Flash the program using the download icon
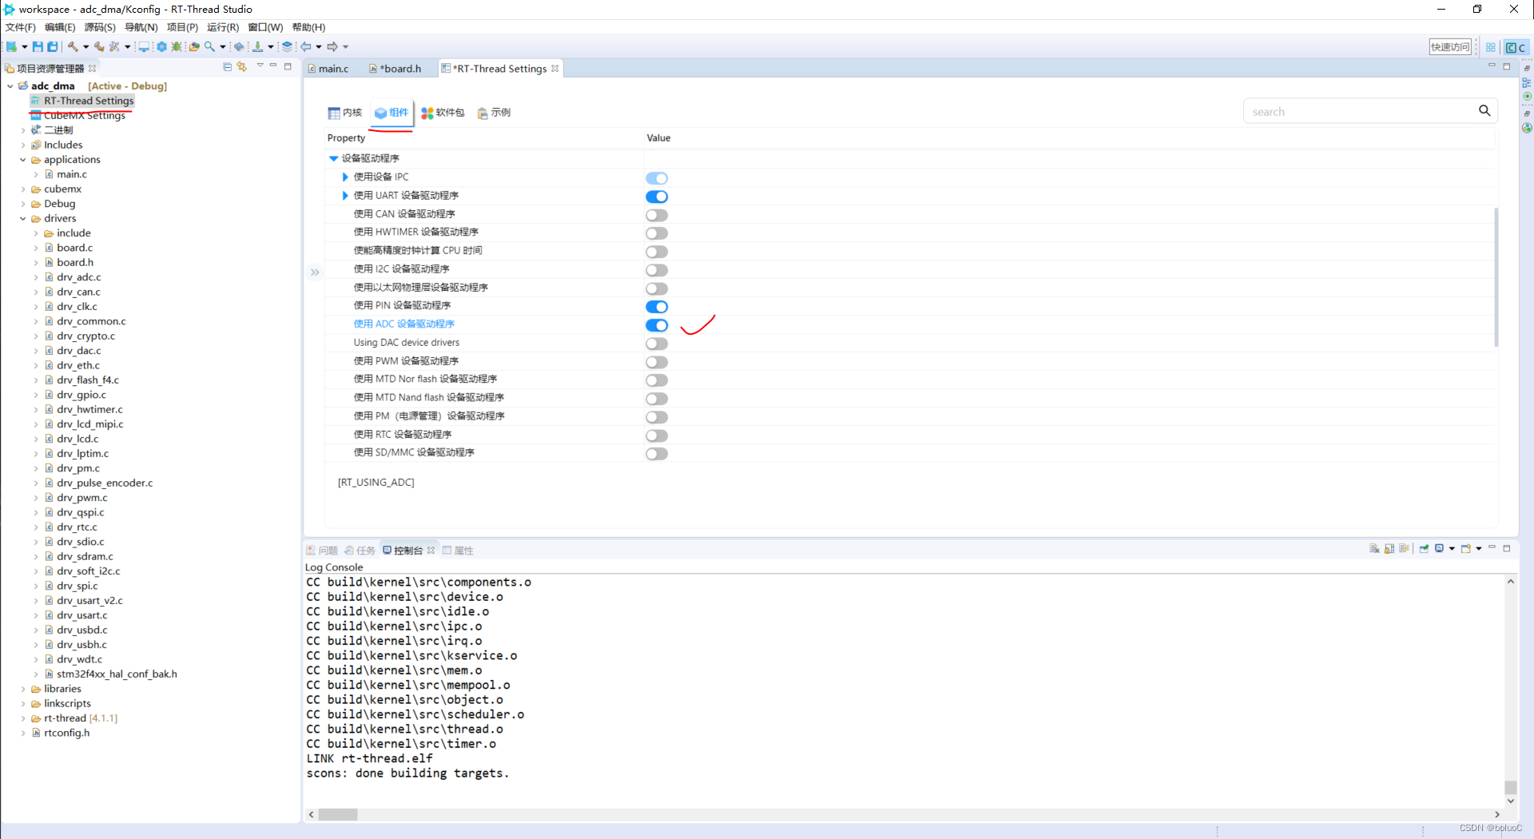The height and width of the screenshot is (839, 1534). 258,46
